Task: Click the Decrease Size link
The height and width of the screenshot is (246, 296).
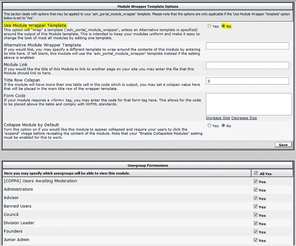Action: pyautogui.click(x=244, y=118)
